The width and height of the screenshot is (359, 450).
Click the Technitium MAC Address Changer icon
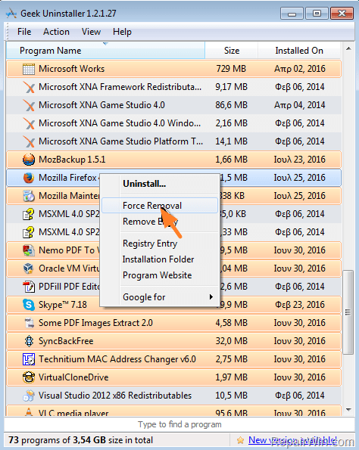29,359
